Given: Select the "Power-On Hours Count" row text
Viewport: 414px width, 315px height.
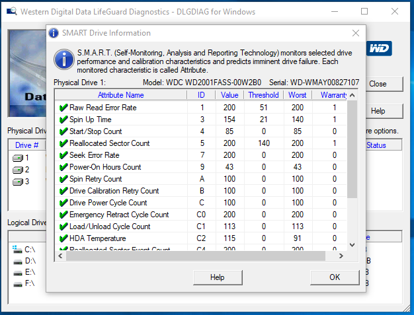Looking at the screenshot, I should click(x=105, y=167).
